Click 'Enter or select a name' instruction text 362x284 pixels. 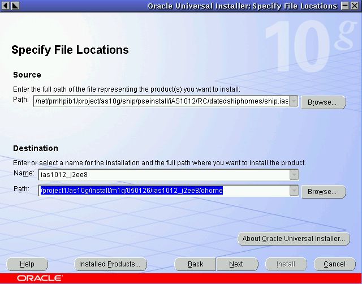click(160, 163)
